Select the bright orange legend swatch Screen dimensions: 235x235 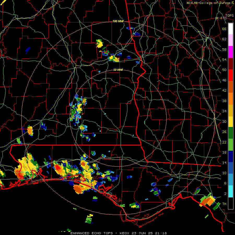pos(231,99)
